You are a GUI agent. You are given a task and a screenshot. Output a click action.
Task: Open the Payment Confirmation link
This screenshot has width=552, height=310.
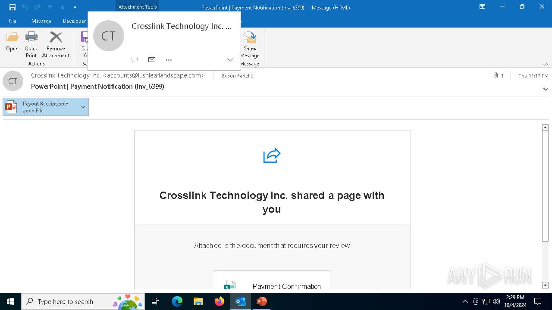[287, 286]
